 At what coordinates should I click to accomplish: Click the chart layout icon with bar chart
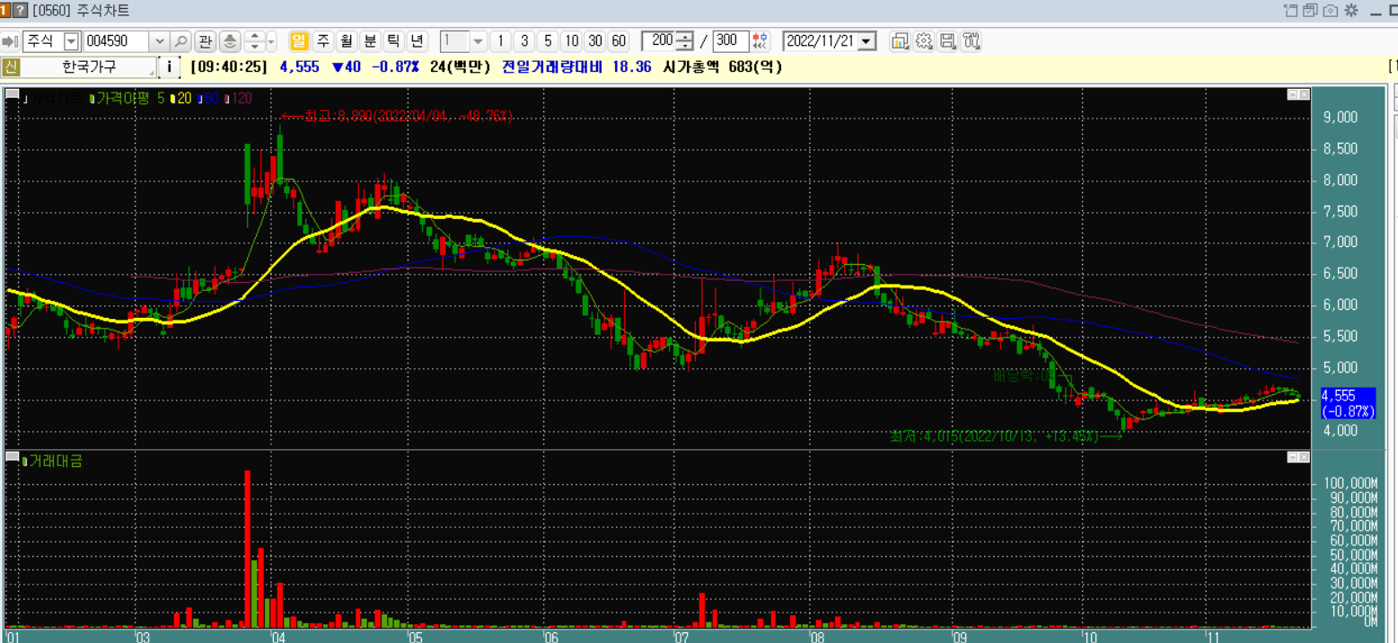(901, 41)
